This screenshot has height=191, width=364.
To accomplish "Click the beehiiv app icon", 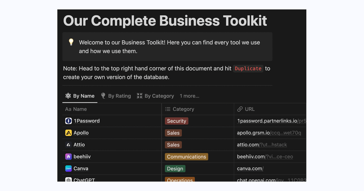I will [68, 156].
